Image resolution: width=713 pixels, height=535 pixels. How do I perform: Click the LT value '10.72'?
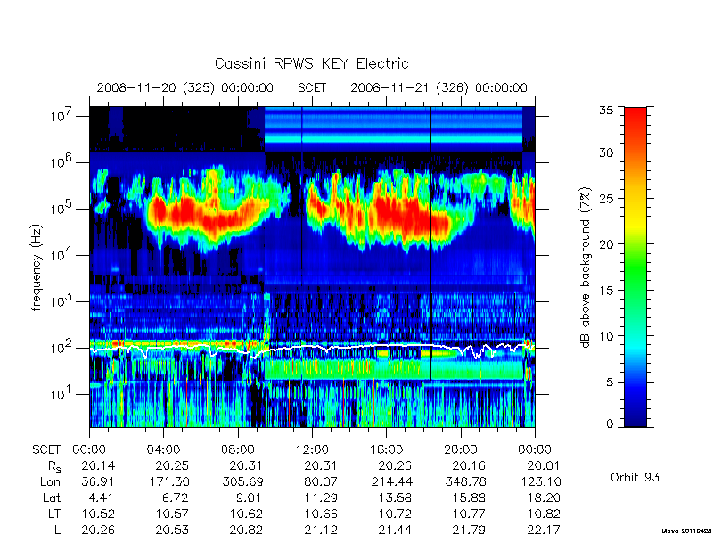(395, 514)
